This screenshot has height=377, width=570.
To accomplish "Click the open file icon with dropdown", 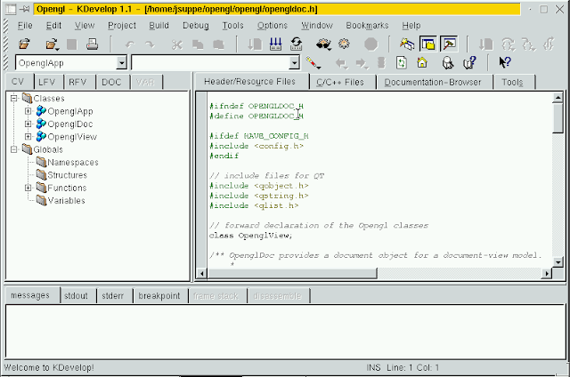I will [x=53, y=44].
